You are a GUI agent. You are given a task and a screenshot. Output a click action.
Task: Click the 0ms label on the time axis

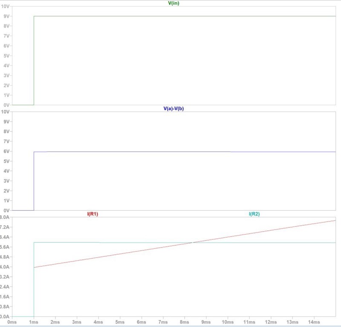click(12, 322)
